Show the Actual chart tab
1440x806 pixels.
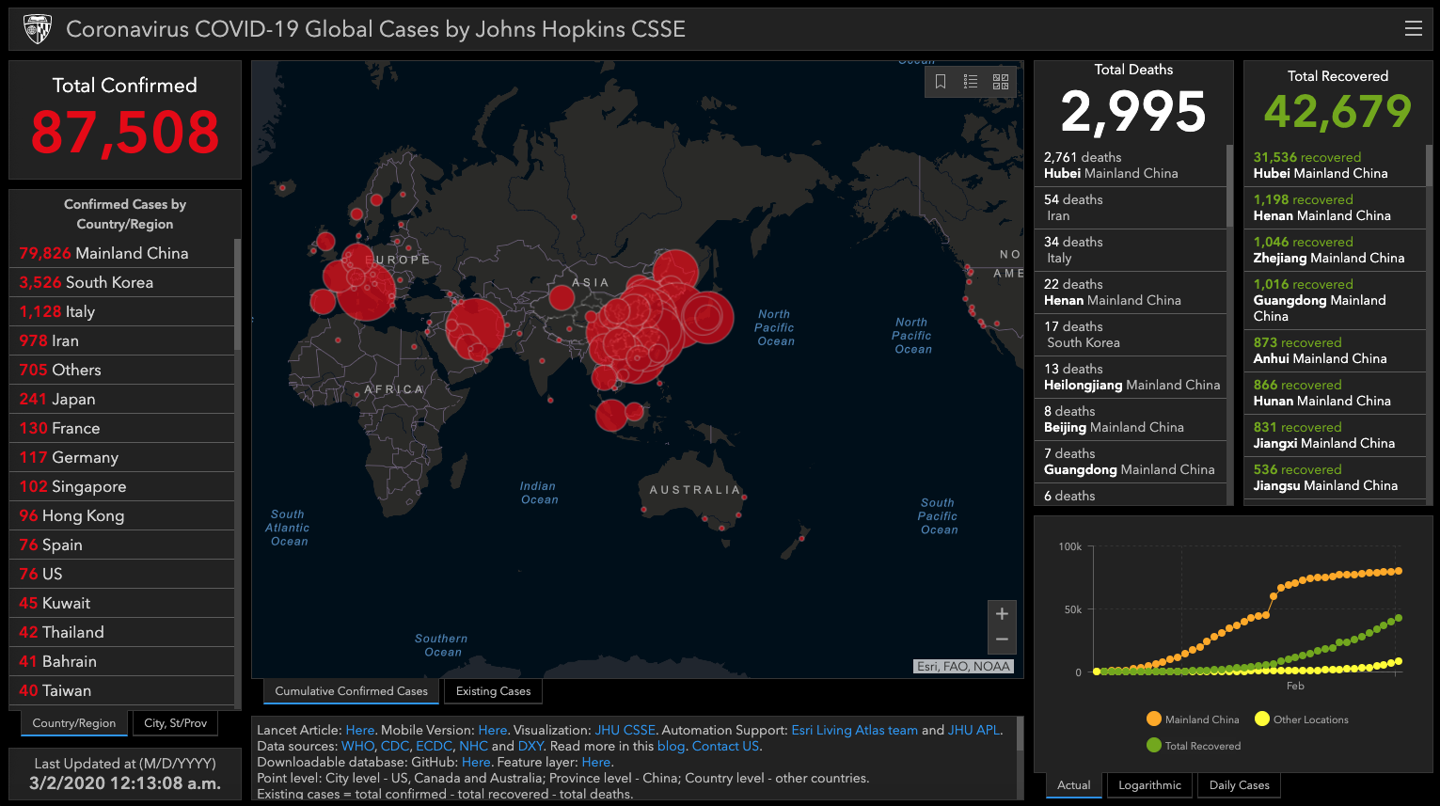(x=1073, y=785)
